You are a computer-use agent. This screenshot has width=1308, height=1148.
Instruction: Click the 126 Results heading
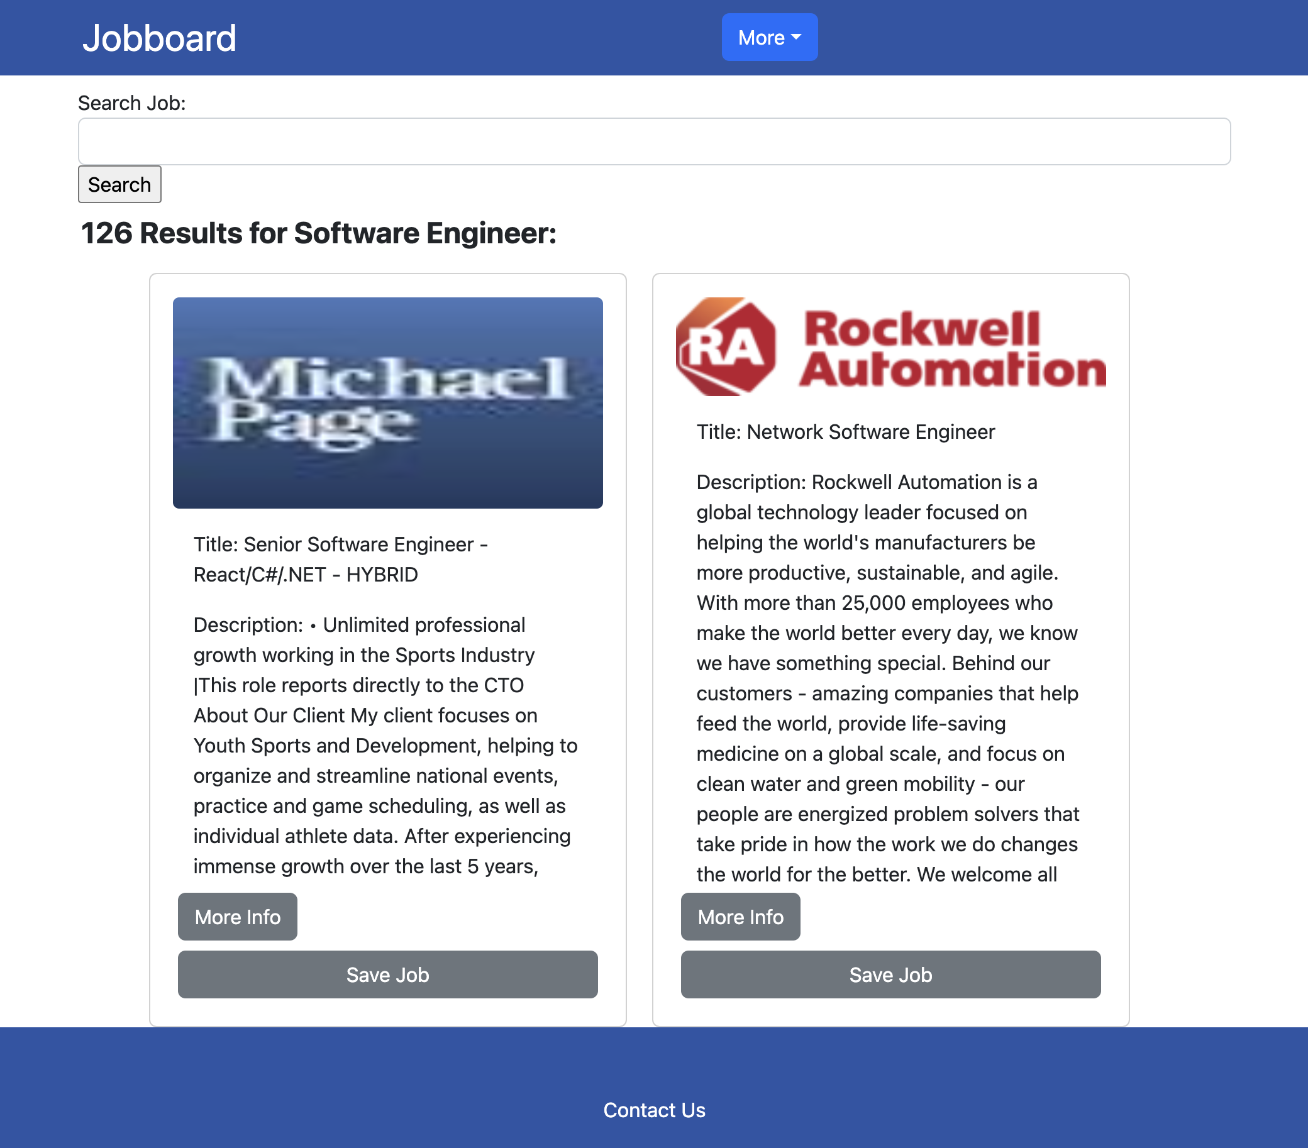(319, 234)
